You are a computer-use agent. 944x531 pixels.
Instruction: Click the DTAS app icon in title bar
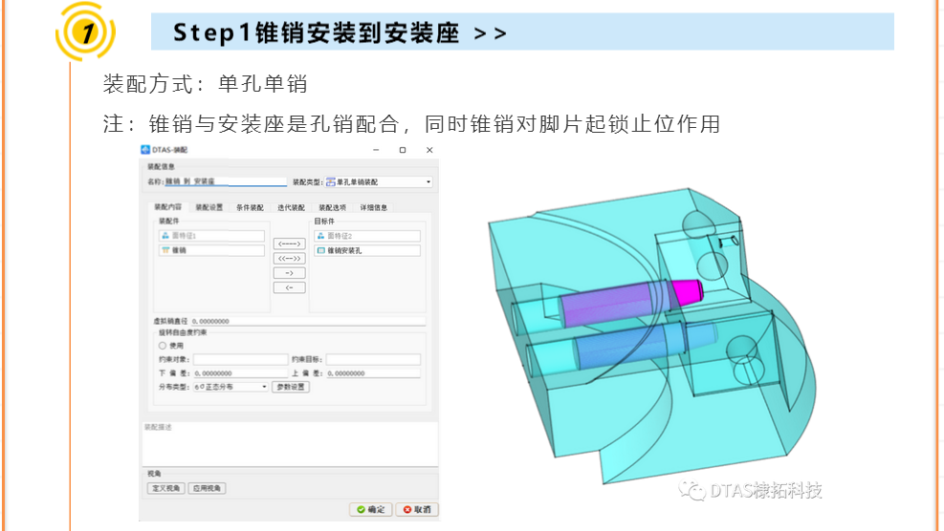(145, 150)
